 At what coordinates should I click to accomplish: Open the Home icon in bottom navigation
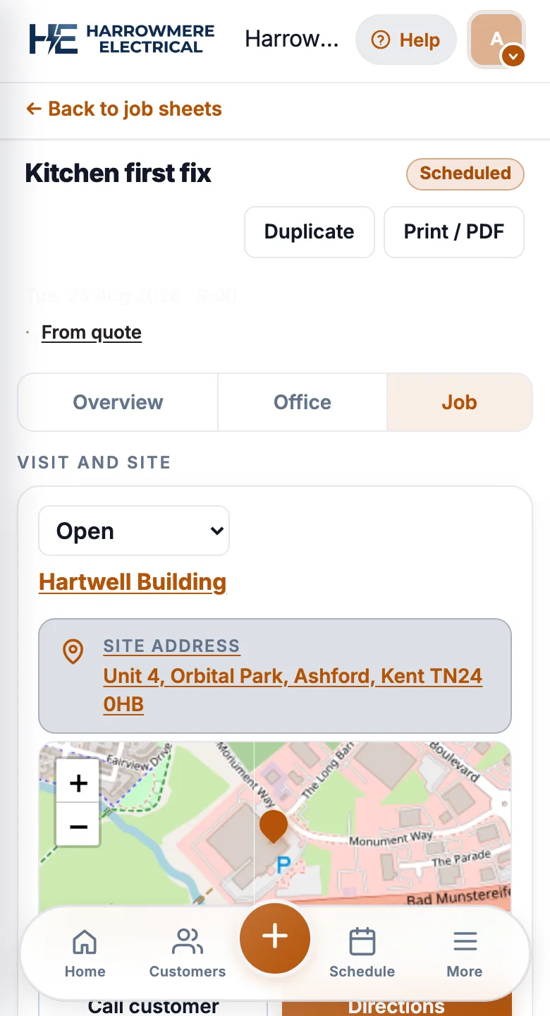[85, 942]
